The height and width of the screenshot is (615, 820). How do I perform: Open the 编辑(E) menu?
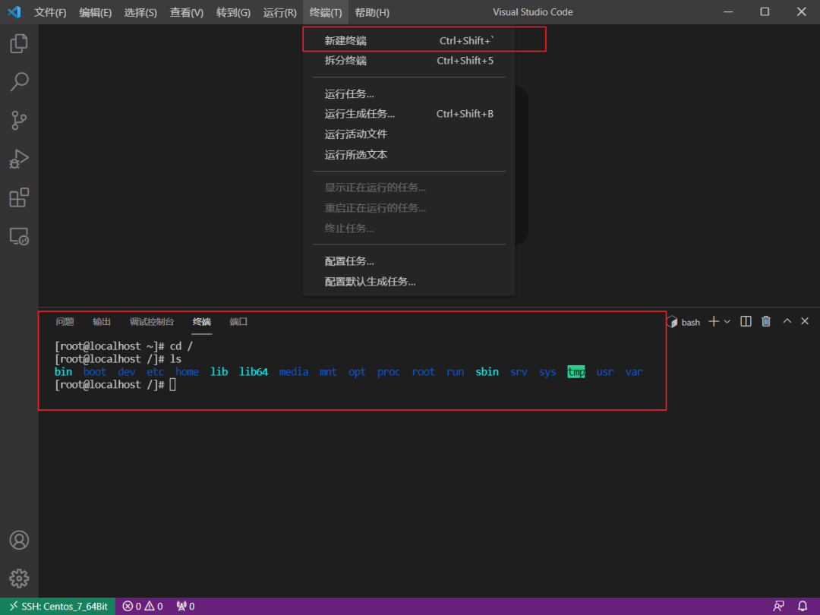95,13
